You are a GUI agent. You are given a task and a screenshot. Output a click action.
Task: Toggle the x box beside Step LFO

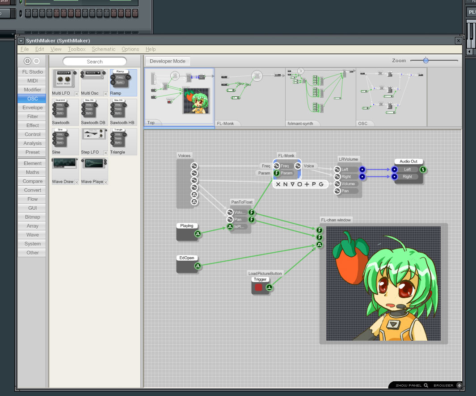pyautogui.click(x=105, y=153)
